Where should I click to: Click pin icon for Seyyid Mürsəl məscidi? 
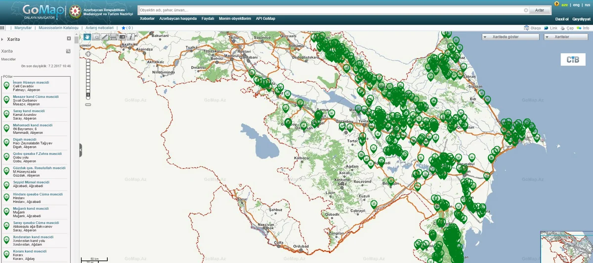tap(7, 186)
